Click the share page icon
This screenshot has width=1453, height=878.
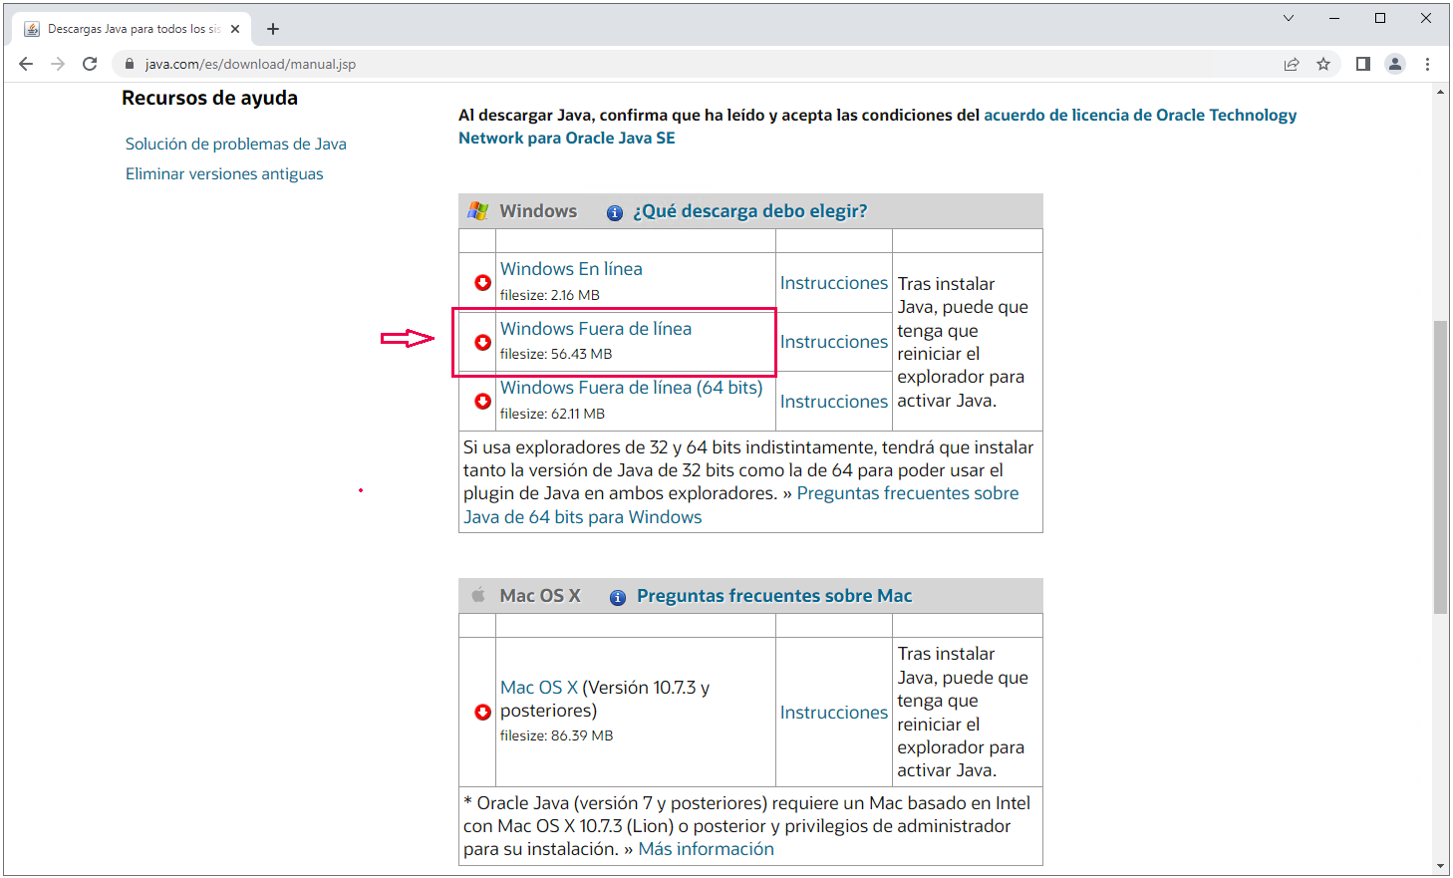click(x=1292, y=64)
